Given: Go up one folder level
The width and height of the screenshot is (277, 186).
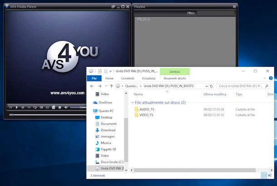Looking at the screenshot, I should pyautogui.click(x=111, y=86).
